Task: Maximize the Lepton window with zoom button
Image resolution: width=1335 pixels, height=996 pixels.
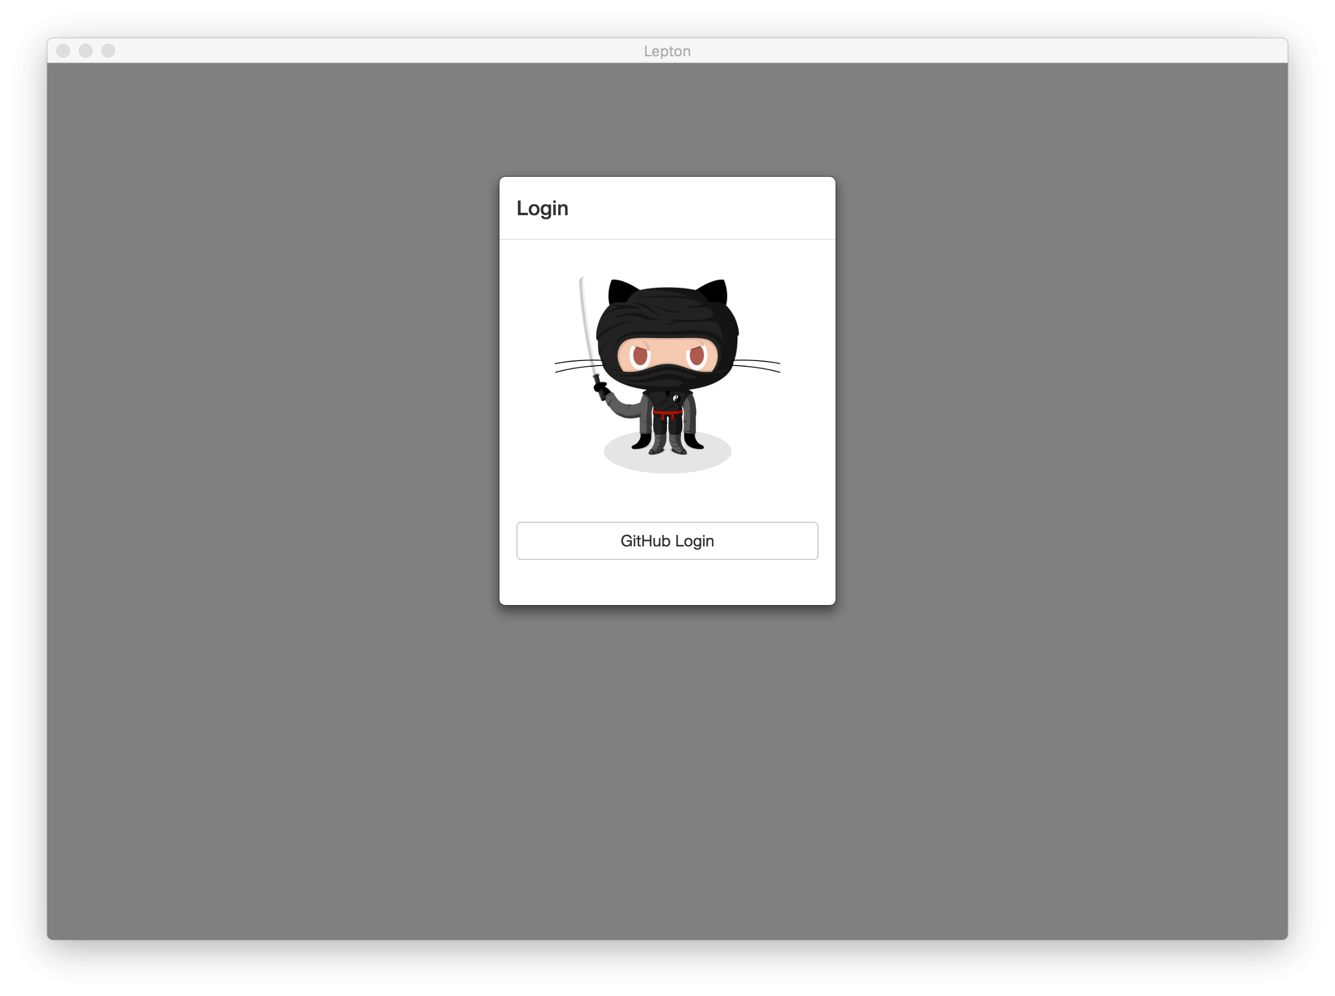Action: (108, 51)
